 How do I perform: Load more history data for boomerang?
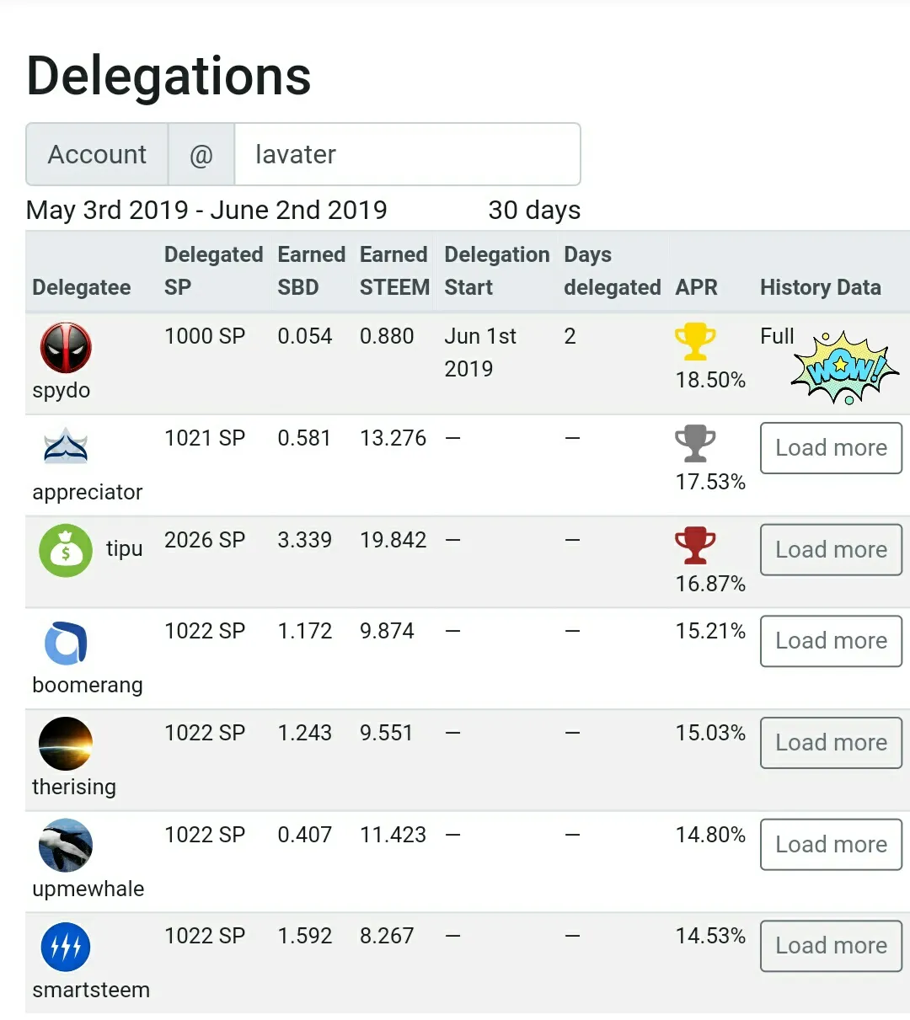coord(831,641)
